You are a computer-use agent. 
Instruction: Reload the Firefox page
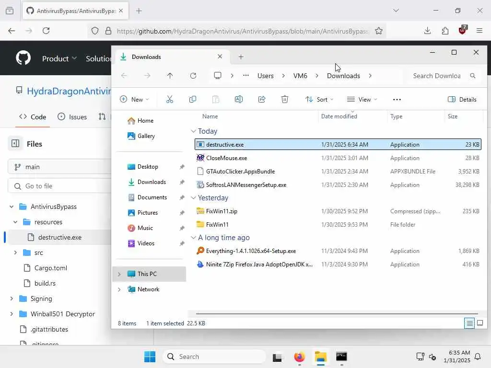pos(46,31)
